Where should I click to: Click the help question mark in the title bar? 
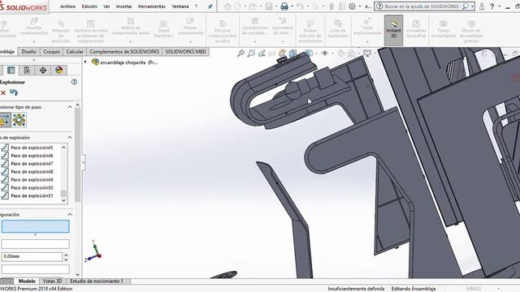tap(492, 6)
